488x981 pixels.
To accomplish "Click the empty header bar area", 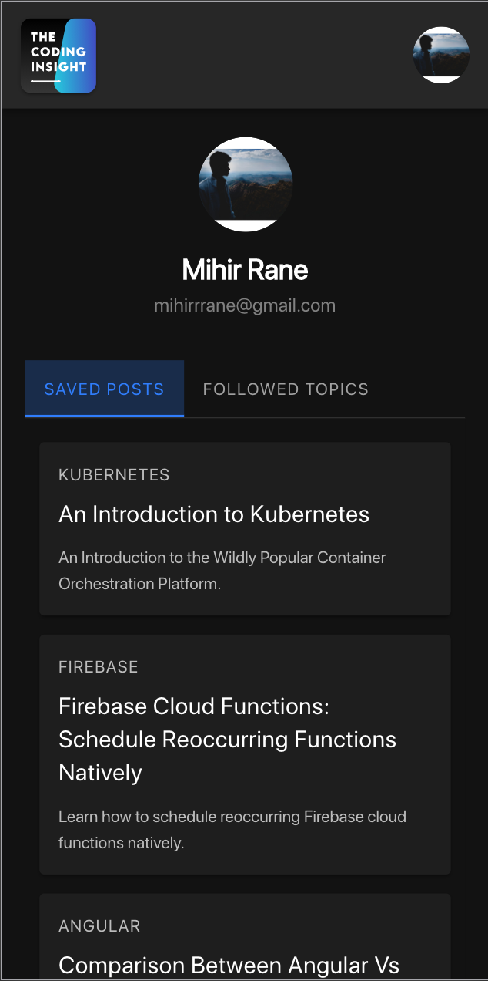I will click(254, 56).
